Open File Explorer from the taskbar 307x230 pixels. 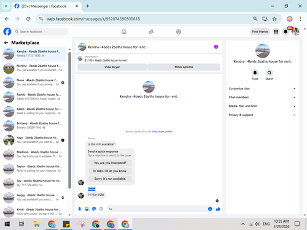pyautogui.click(x=37, y=224)
